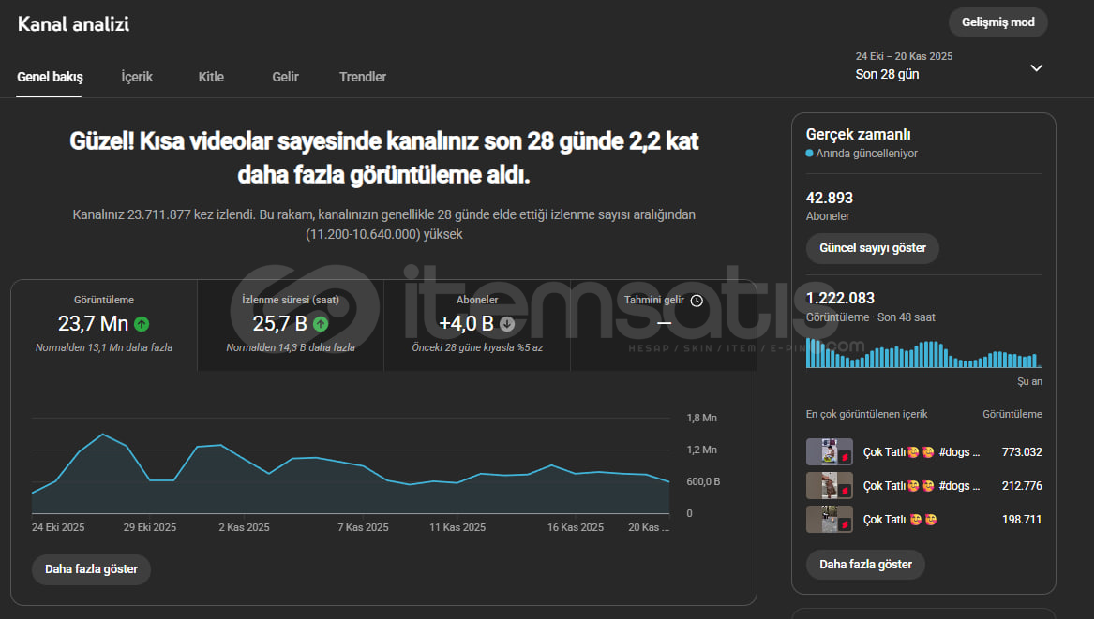Click the 42.893 Aboneler count
The height and width of the screenshot is (619, 1094).
point(829,198)
